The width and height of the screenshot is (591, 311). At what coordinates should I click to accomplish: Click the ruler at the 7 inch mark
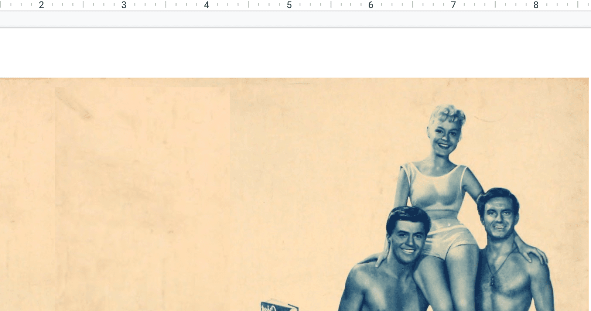click(453, 5)
